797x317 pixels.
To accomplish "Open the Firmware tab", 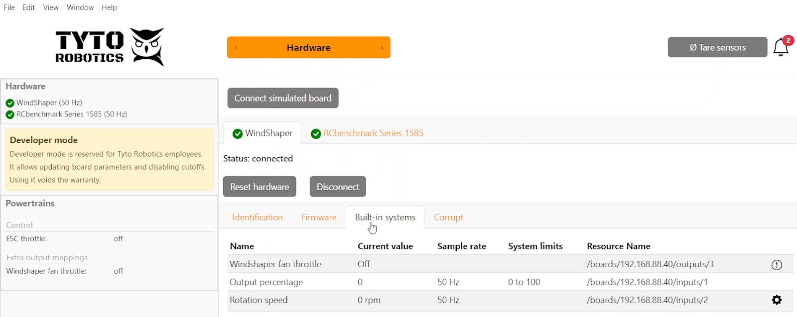I will coord(319,217).
